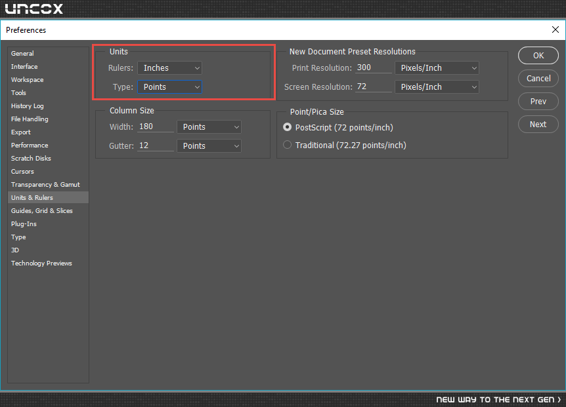
Task: Open the Export preferences section
Action: pyautogui.click(x=48, y=132)
